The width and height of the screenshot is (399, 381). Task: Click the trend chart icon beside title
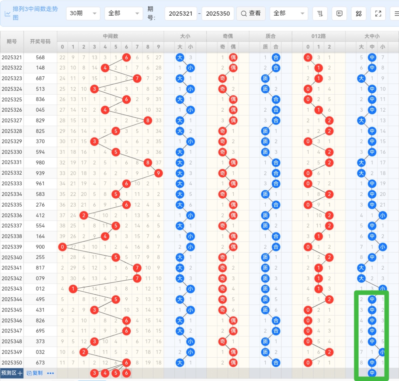click(7, 14)
